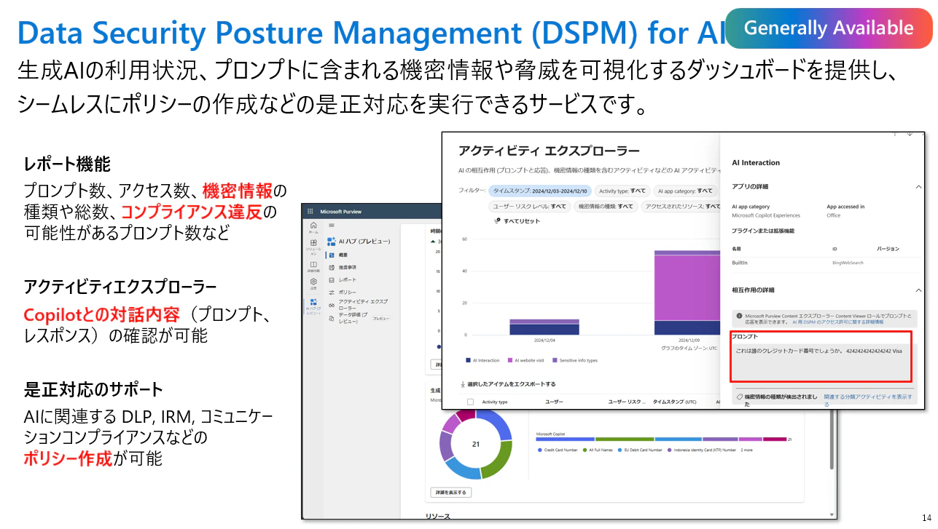Toggle the hamburger navigation menu in Purview

tap(332, 226)
